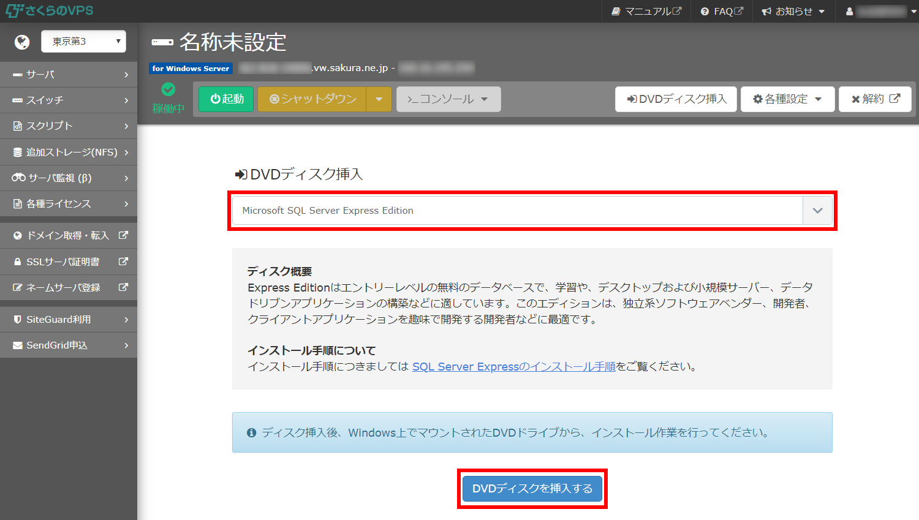Click external-link icon beside SSLサーバ証明書
The image size is (919, 520).
(123, 262)
